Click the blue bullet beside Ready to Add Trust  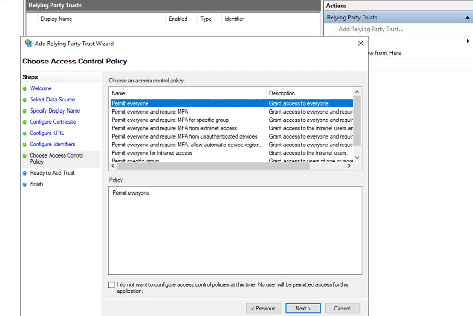[x=25, y=173]
